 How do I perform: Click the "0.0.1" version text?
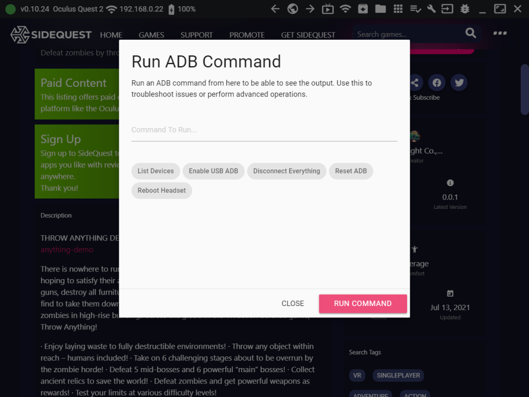(x=450, y=197)
